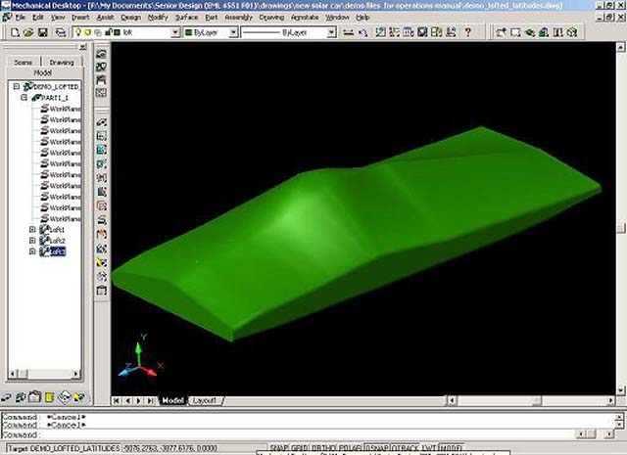Click the bottom icon of vertical toolbar
This screenshot has width=627, height=455.
click(x=102, y=291)
